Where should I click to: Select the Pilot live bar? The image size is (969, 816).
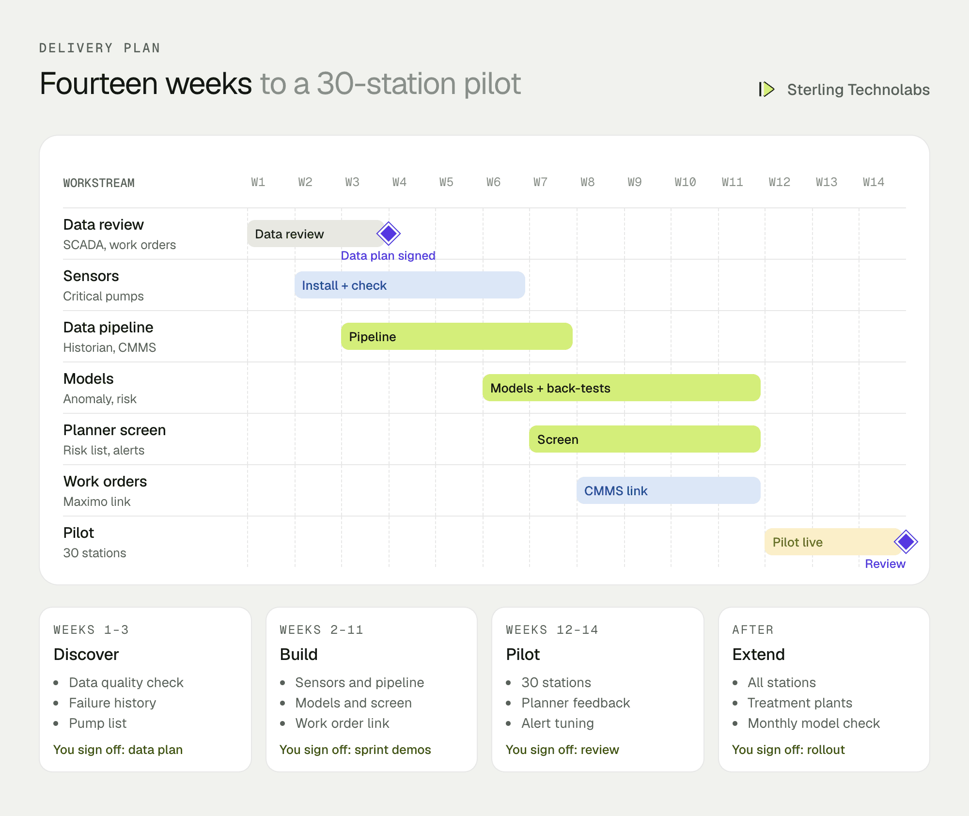tap(833, 542)
